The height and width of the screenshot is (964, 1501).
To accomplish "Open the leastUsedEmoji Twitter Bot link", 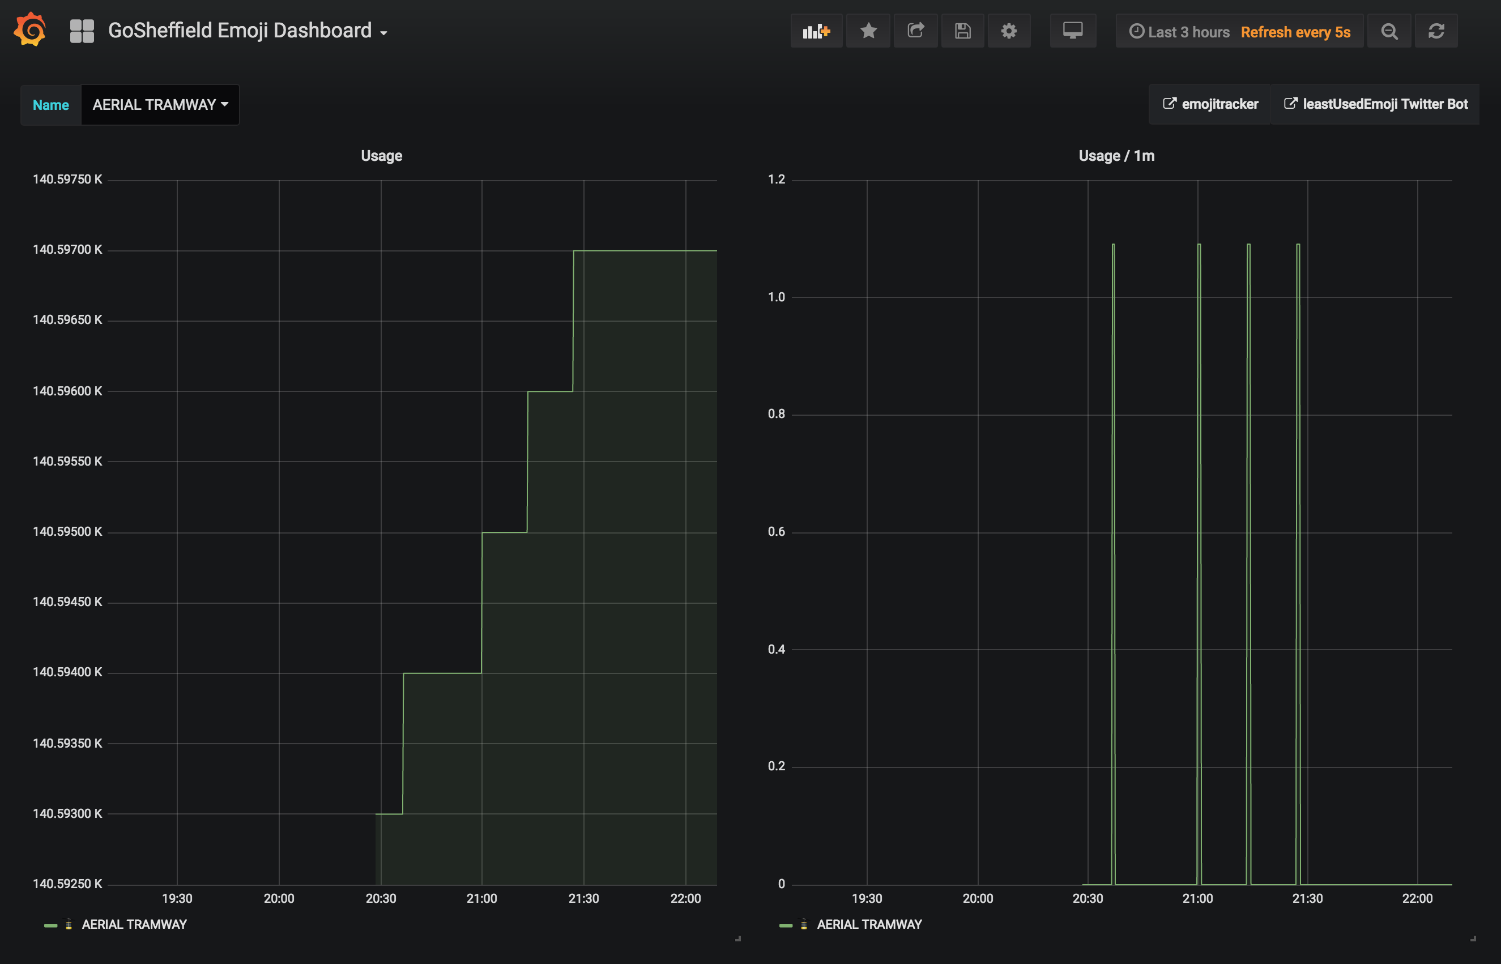I will [1375, 104].
